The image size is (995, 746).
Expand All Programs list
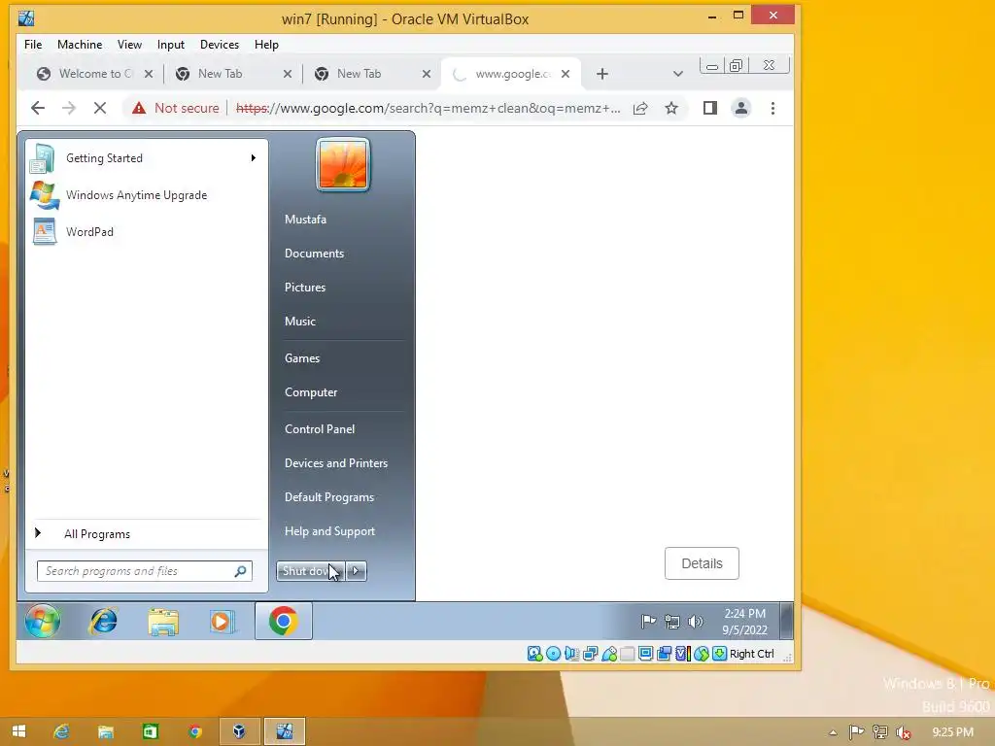[x=96, y=534]
